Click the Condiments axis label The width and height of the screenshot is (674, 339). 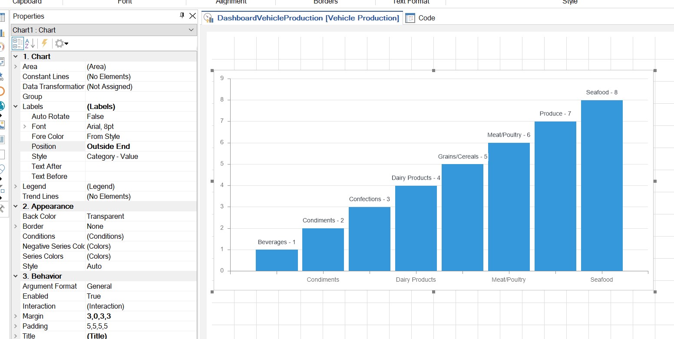pos(323,280)
